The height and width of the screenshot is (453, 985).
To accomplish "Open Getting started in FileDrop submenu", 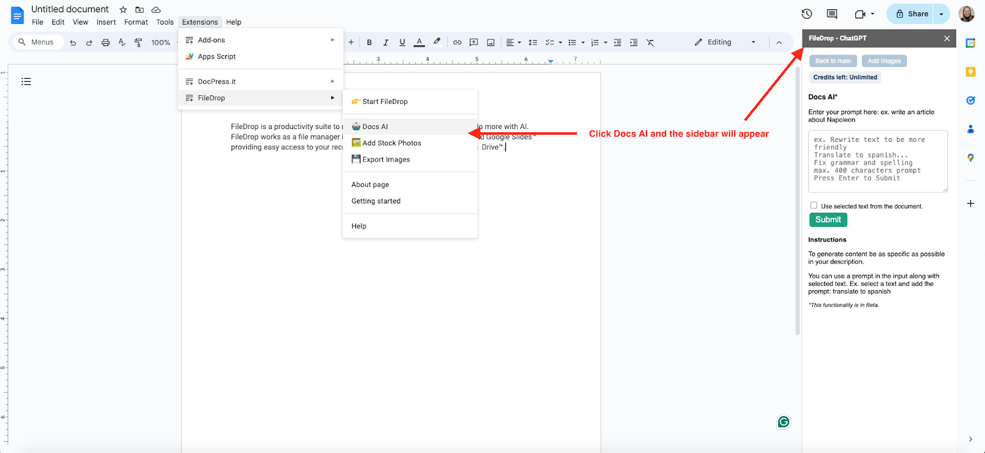I will pyautogui.click(x=410, y=201).
